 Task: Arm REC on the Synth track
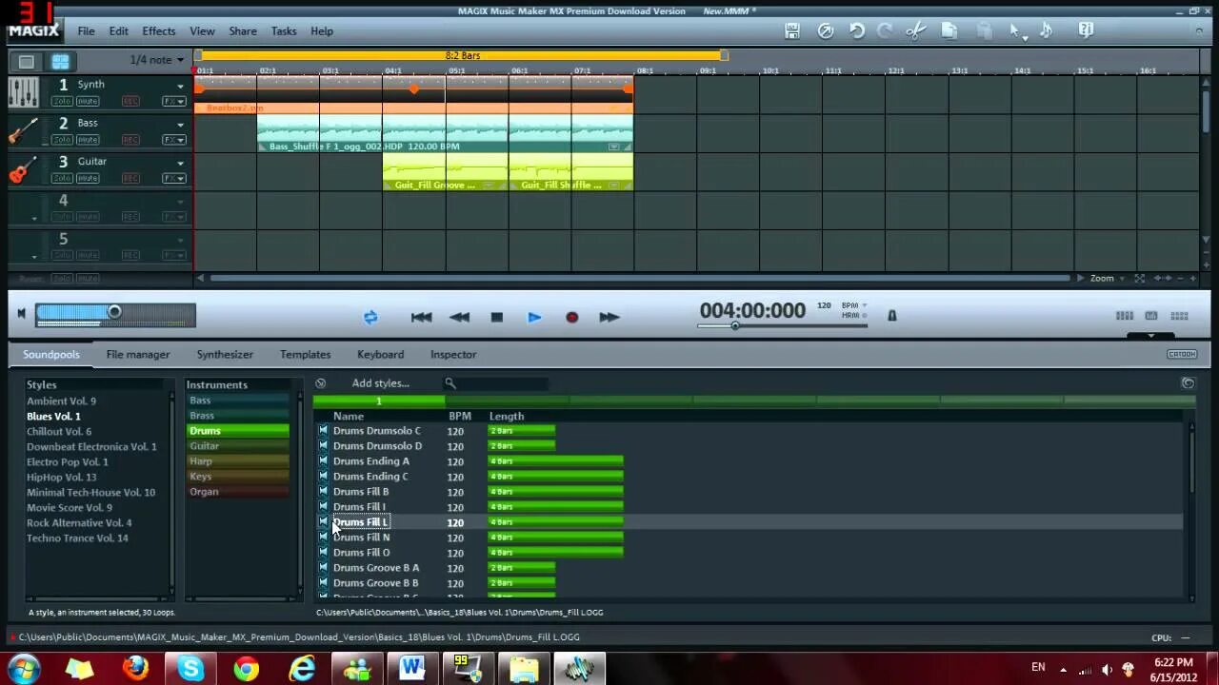(130, 101)
